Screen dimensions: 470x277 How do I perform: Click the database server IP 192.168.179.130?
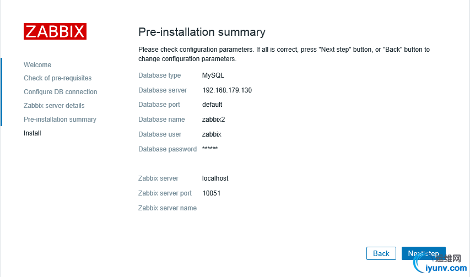pos(227,90)
